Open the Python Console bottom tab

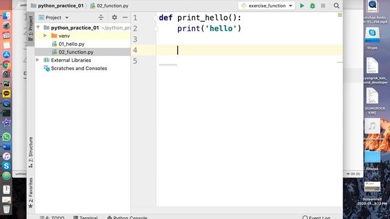[x=127, y=217]
